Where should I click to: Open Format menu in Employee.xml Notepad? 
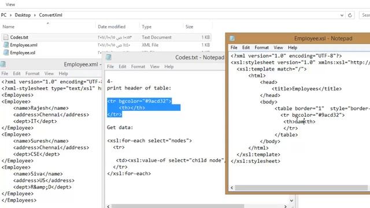pos(32,73)
